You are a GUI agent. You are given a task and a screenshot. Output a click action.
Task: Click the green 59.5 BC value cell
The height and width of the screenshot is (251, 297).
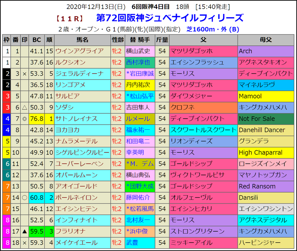[37, 231]
